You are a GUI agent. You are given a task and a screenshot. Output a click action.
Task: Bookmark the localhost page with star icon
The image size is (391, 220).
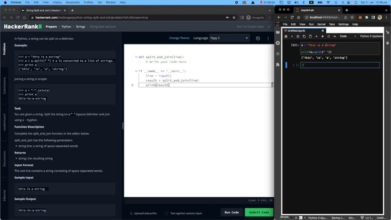[352, 18]
